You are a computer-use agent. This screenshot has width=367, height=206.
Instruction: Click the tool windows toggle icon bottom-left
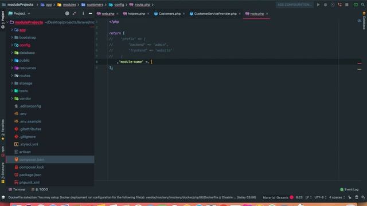click(x=3, y=197)
